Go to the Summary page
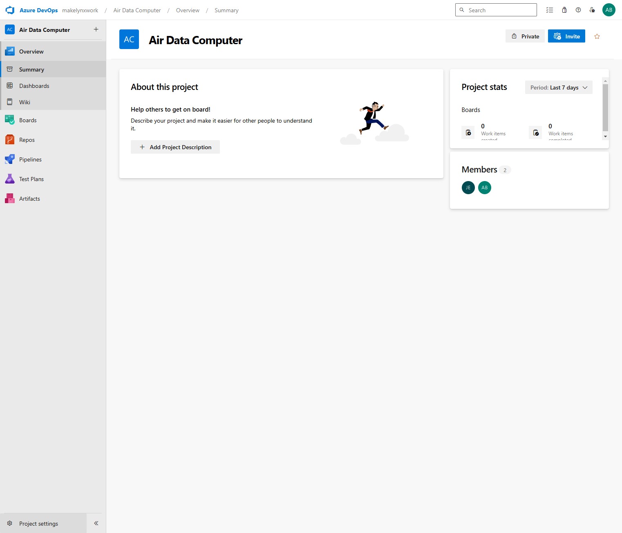The width and height of the screenshot is (622, 533). (x=53, y=69)
